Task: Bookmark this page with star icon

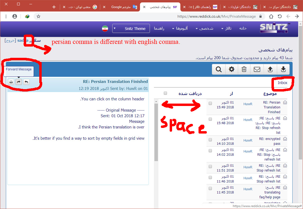Action: coord(38,16)
